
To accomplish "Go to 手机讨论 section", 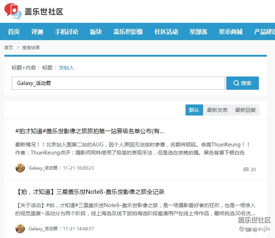I will (x=66, y=32).
